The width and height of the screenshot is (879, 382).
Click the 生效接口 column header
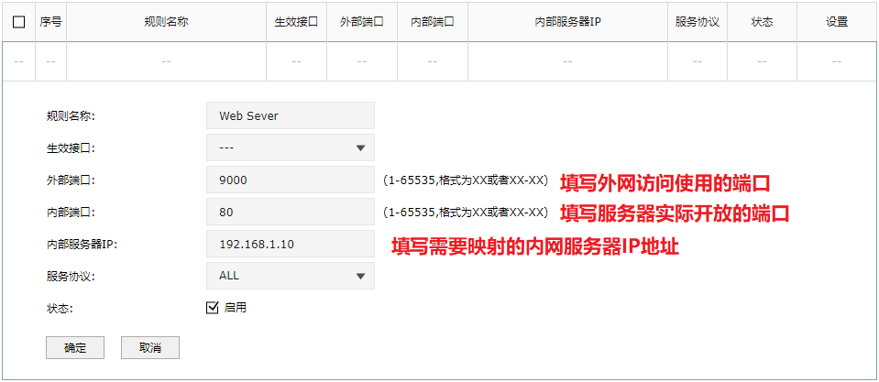point(296,22)
